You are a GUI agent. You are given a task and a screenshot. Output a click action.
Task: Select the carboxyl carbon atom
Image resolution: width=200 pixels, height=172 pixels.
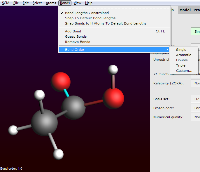click(73, 107)
